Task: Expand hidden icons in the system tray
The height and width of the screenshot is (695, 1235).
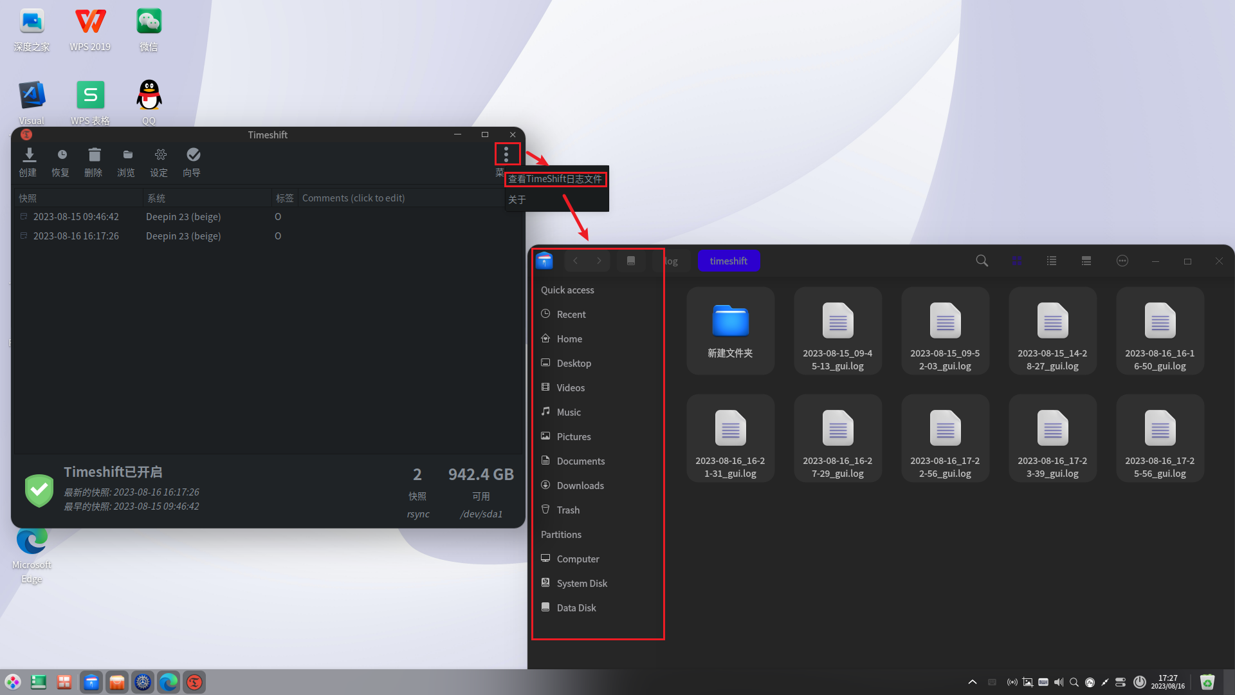Action: [x=972, y=682]
